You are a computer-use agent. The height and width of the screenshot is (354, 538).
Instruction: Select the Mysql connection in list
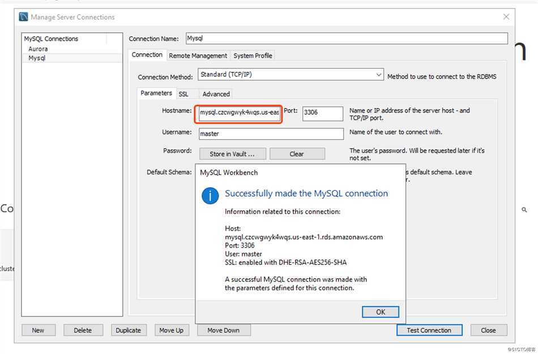click(72, 58)
